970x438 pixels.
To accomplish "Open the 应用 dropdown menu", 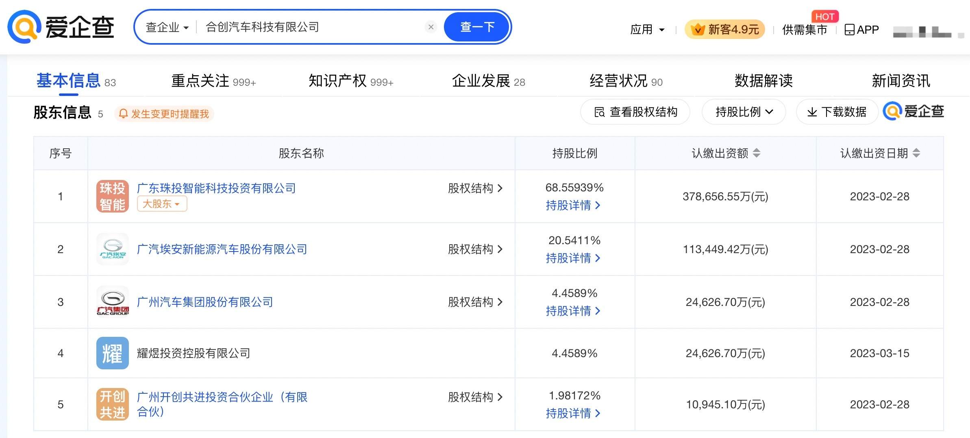I will [x=647, y=30].
